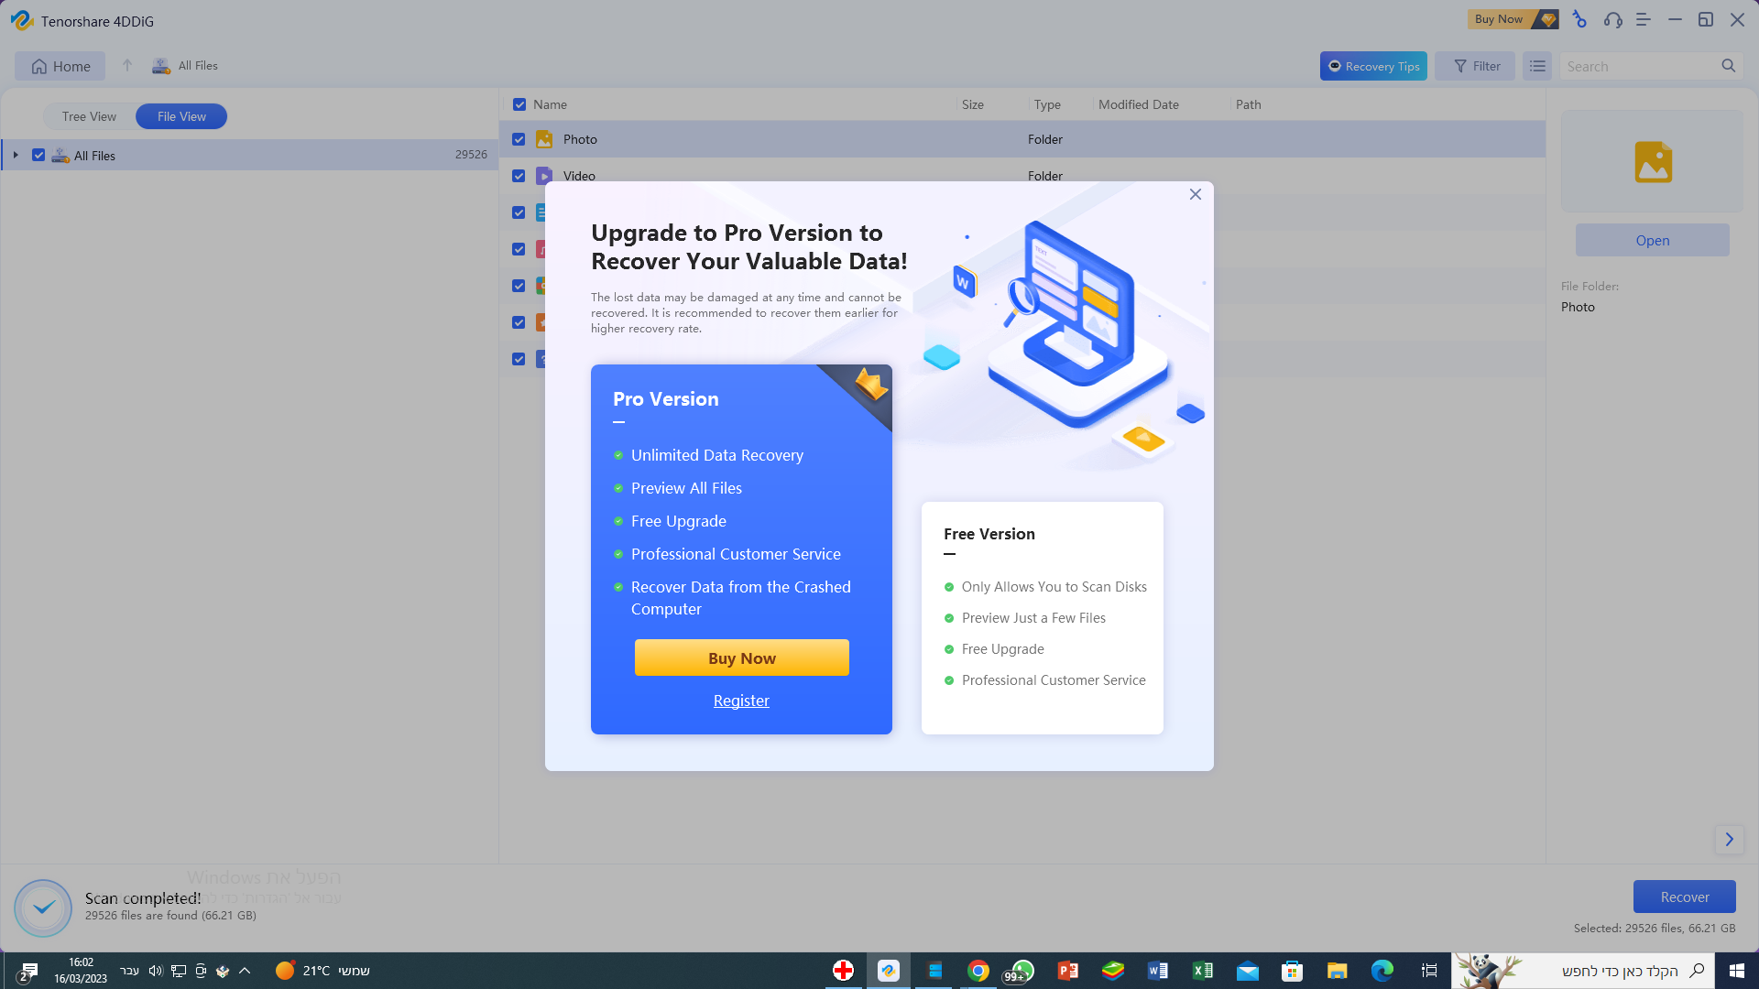
Task: Uncheck the Photo folder checkbox
Action: [519, 139]
